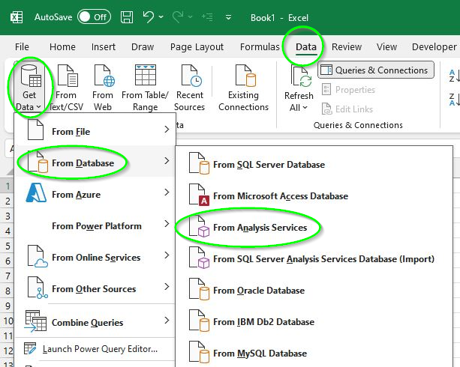
Task: Select From Microsoft Access Database
Action: tap(314, 195)
